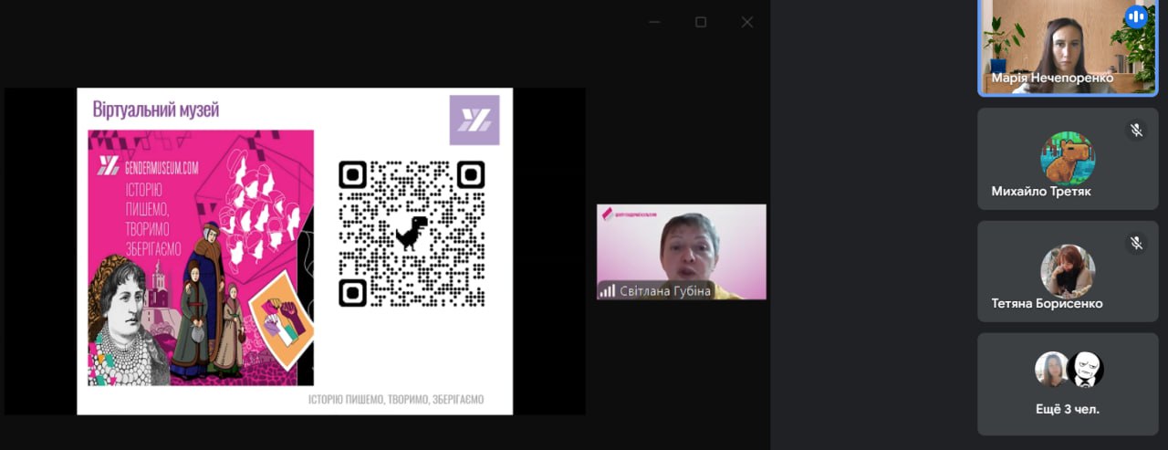The image size is (1168, 450).
Task: Click the slide footer slogan text
Action: click(394, 400)
